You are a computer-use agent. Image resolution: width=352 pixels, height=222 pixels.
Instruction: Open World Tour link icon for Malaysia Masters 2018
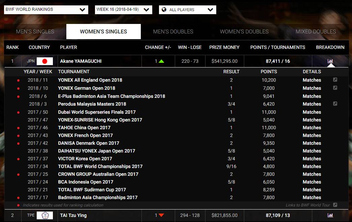tap(335, 104)
